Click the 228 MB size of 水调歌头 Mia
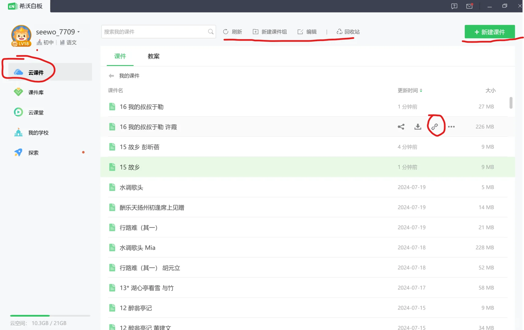Image resolution: width=524 pixels, height=330 pixels. click(x=485, y=248)
